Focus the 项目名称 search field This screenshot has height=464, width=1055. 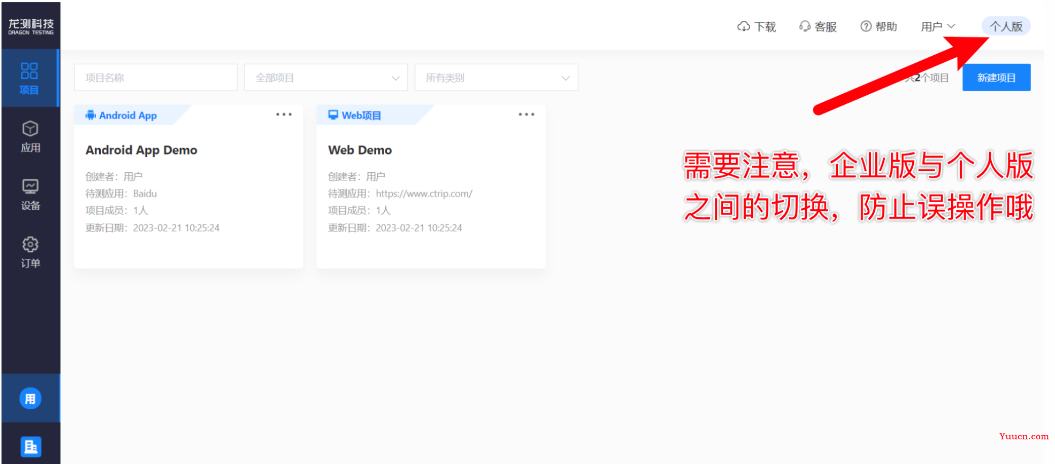155,78
